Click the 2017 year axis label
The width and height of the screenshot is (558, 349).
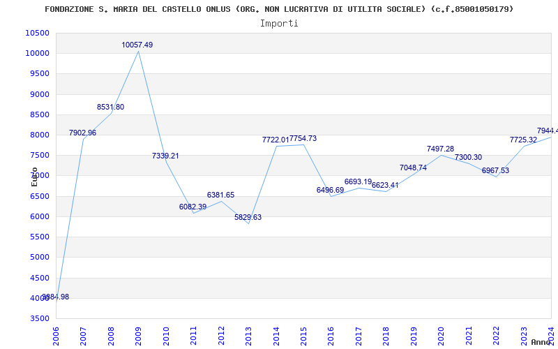pyautogui.click(x=359, y=336)
